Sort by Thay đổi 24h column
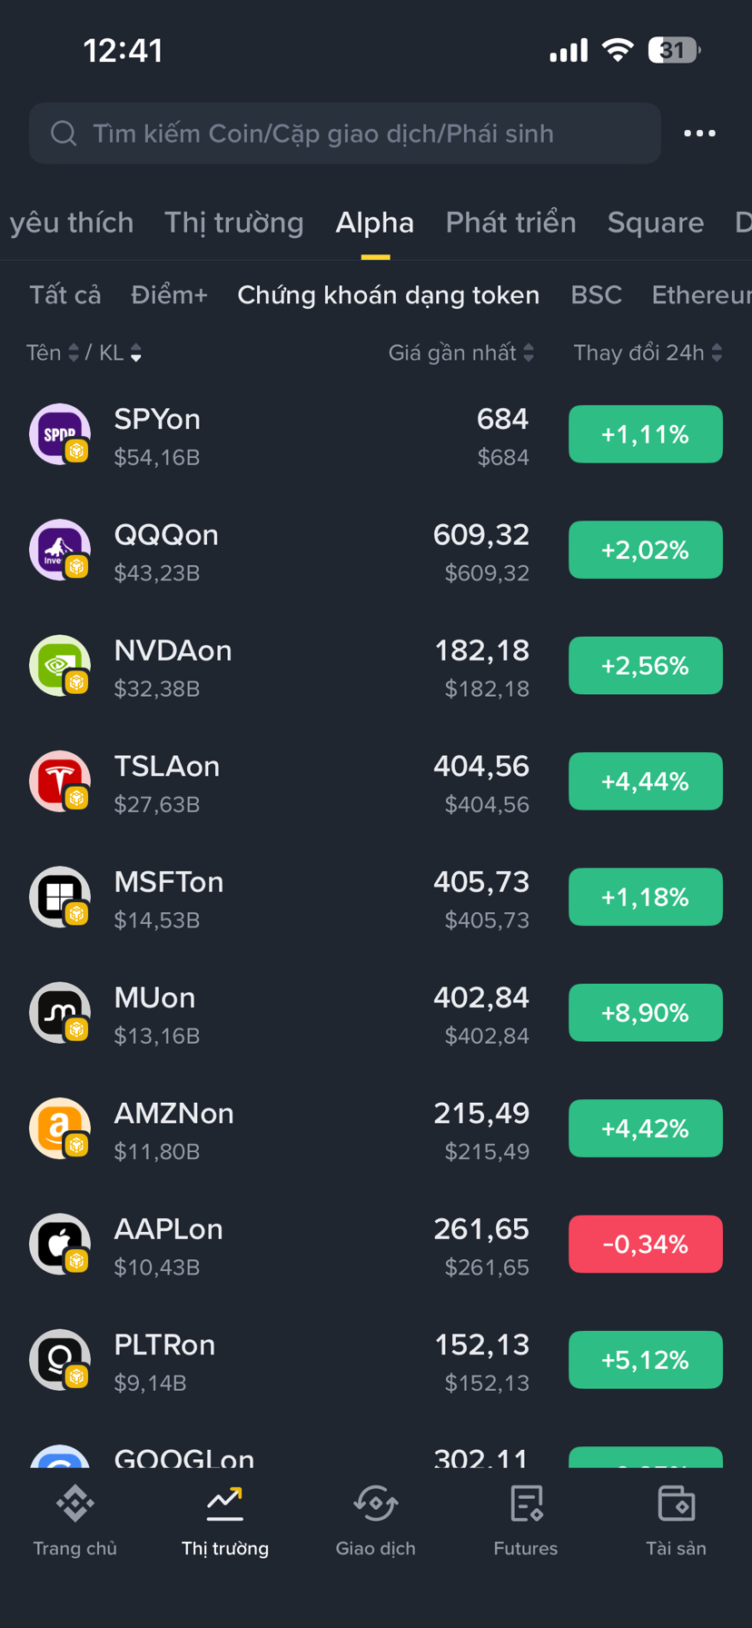Screen dimensions: 752x1628 pyautogui.click(x=647, y=352)
